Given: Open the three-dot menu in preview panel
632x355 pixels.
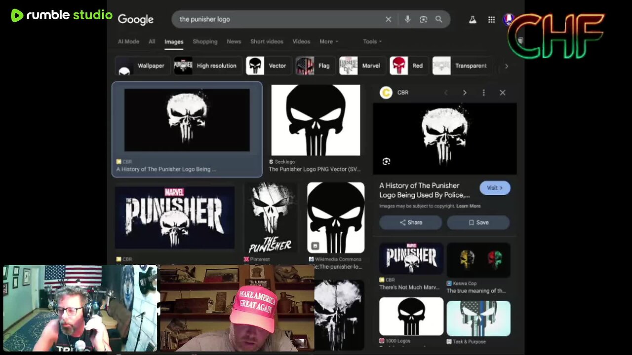Looking at the screenshot, I should [x=483, y=93].
